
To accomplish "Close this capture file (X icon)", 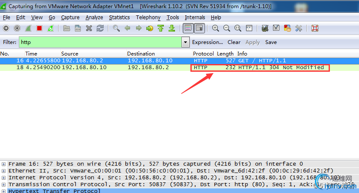I will [x=89, y=28].
